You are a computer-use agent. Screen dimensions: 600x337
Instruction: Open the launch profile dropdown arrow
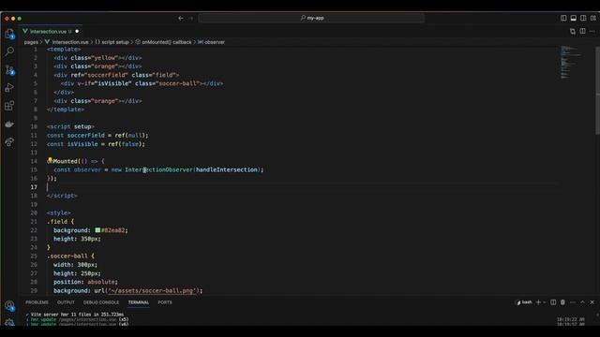click(545, 302)
